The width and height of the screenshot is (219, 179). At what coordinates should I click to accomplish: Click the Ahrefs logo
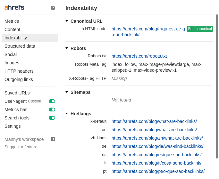point(14,7)
